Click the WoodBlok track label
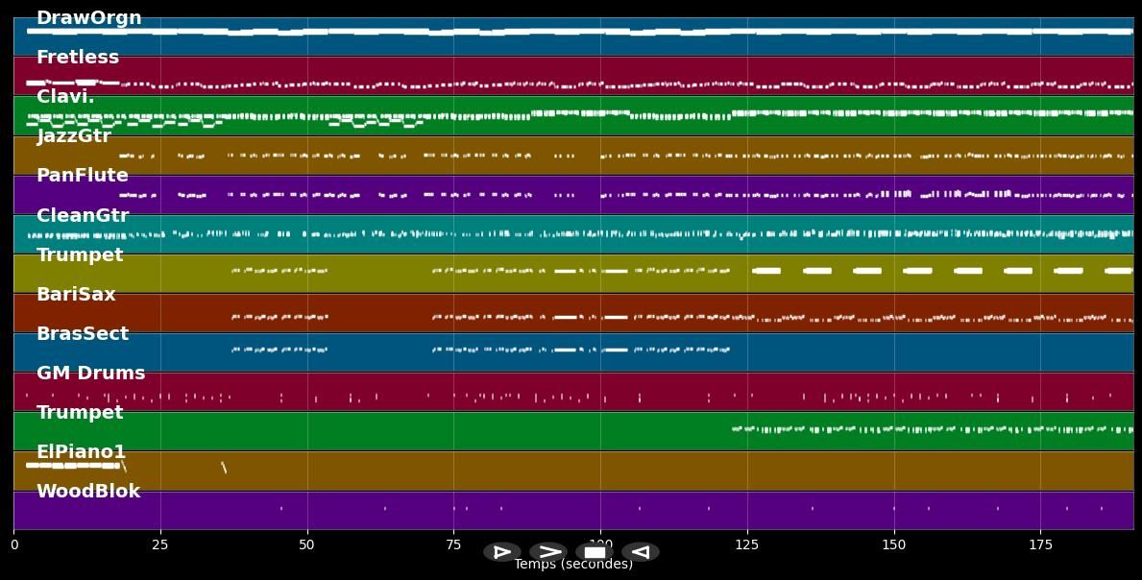Screen dimensions: 1142x580 click(x=88, y=492)
